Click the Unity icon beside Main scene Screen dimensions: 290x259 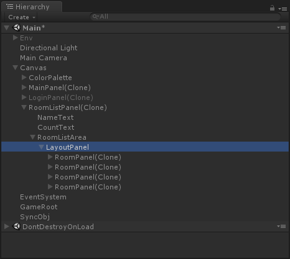[16, 27]
